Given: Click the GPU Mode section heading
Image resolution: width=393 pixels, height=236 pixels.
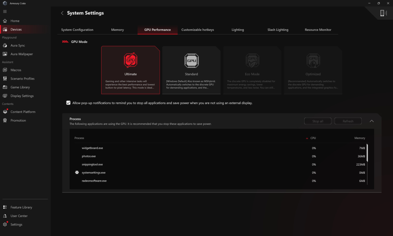Looking at the screenshot, I should tap(79, 42).
